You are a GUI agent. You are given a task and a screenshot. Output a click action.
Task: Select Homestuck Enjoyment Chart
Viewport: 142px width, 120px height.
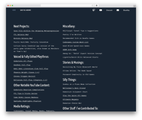pos(75,92)
